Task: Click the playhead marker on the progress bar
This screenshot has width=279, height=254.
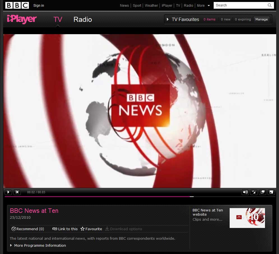Action: pyautogui.click(x=192, y=197)
